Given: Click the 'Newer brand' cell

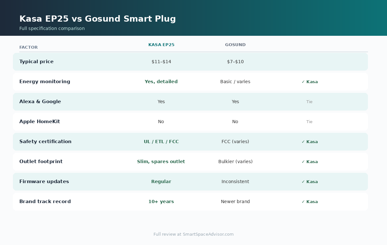Looking at the screenshot, I should 235,201.
